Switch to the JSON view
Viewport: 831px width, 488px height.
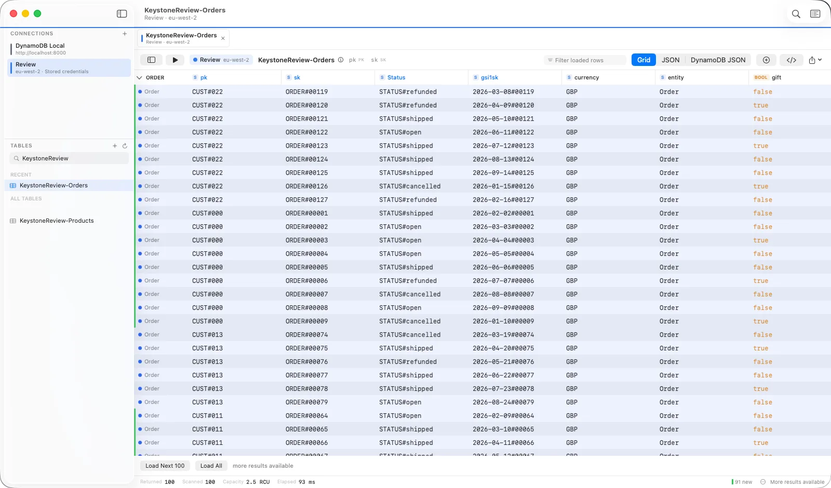pos(670,60)
